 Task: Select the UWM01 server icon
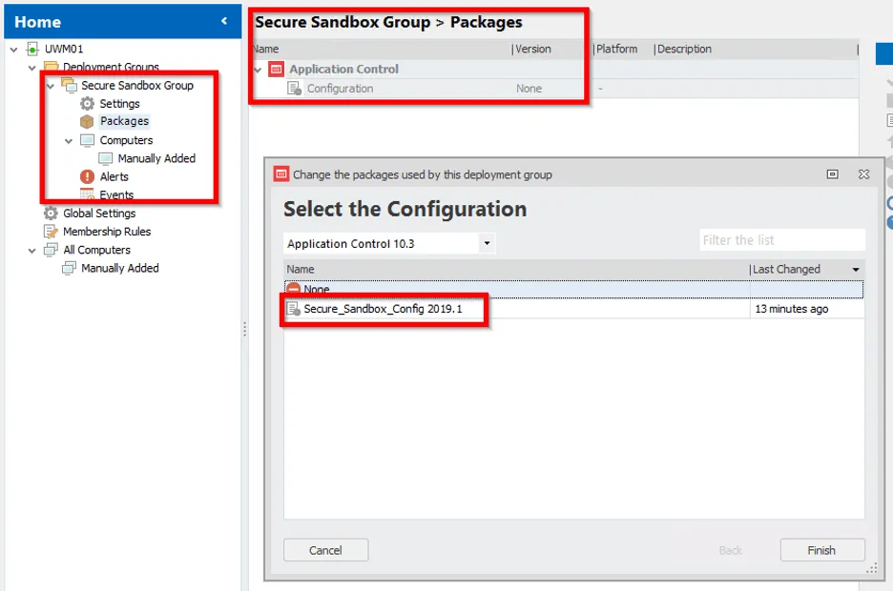(x=32, y=50)
